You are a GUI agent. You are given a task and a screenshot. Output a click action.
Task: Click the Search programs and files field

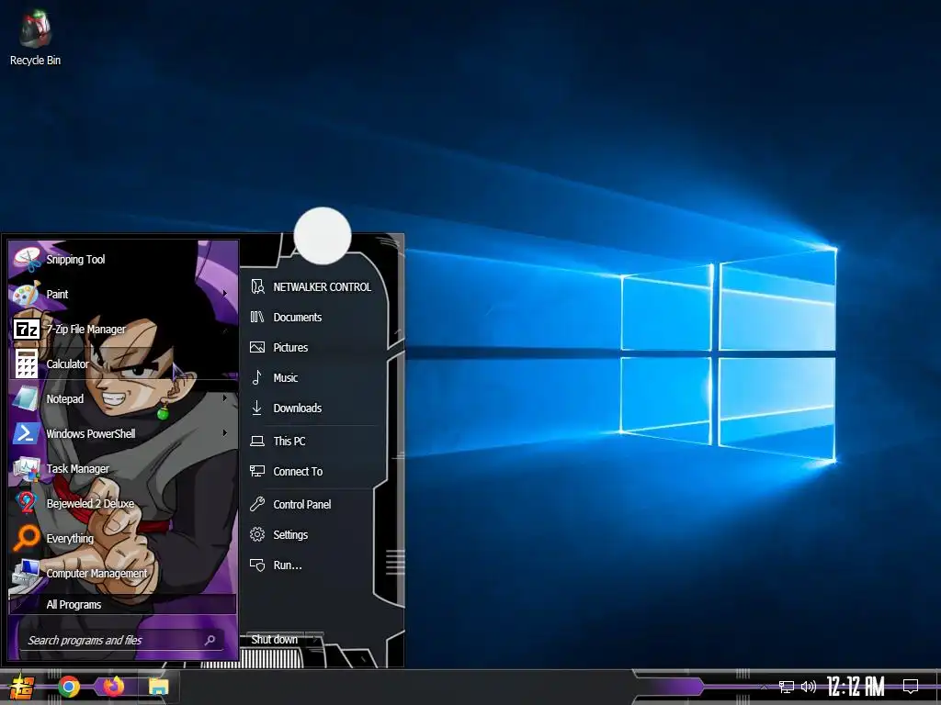122,640
